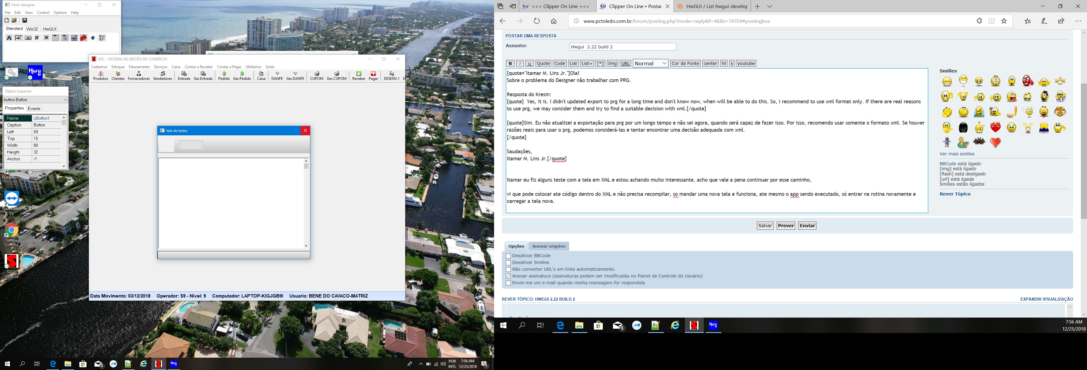Open the 'button.Button' object selector dropdown
Viewport: 1087px width, 370px height.
click(65, 100)
